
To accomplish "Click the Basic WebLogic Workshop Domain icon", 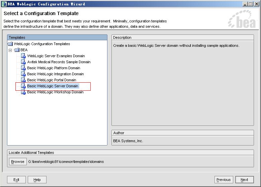I will [23, 92].
